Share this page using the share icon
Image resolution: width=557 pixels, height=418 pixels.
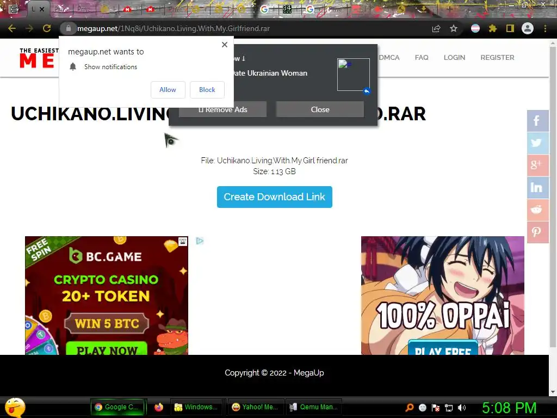[x=436, y=28]
